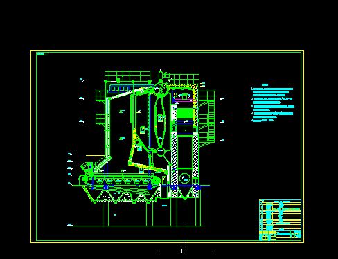The width and height of the screenshot is (338, 259).
Task: Select the cyan technical notes text block
Action: [273, 102]
